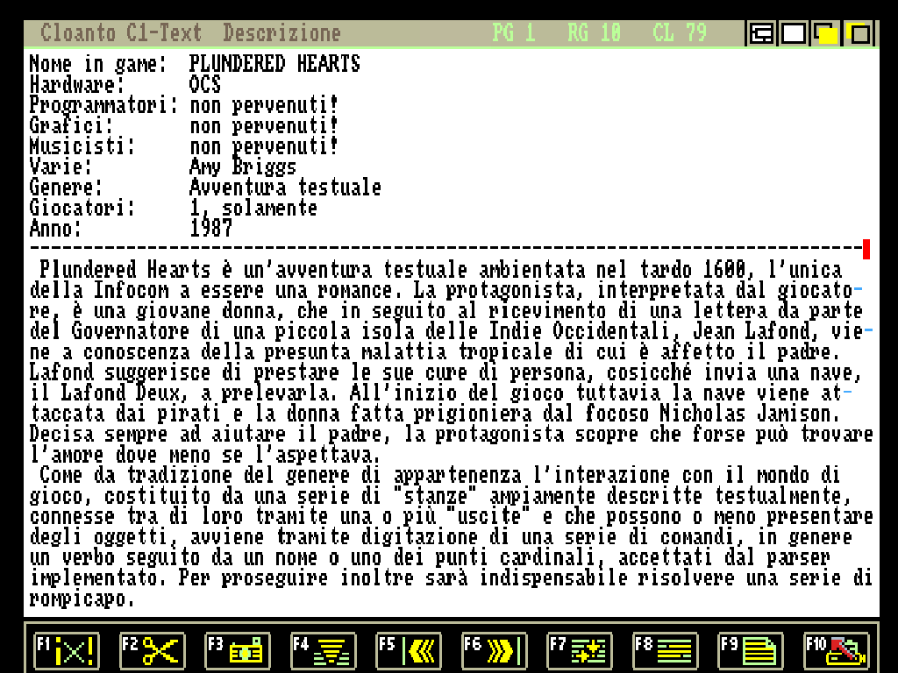Select the F3 toolbar icon
This screenshot has width=898, height=673.
pyautogui.click(x=238, y=650)
